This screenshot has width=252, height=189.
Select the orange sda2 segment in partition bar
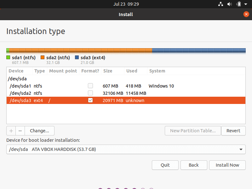(x=81, y=50)
